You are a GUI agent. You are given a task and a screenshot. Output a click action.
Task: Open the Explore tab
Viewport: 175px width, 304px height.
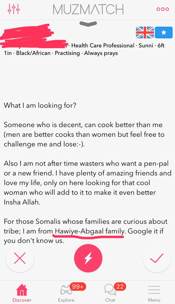(66, 293)
